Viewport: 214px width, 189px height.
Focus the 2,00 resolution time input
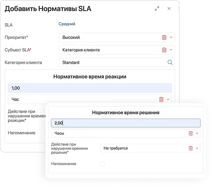[x=126, y=123]
